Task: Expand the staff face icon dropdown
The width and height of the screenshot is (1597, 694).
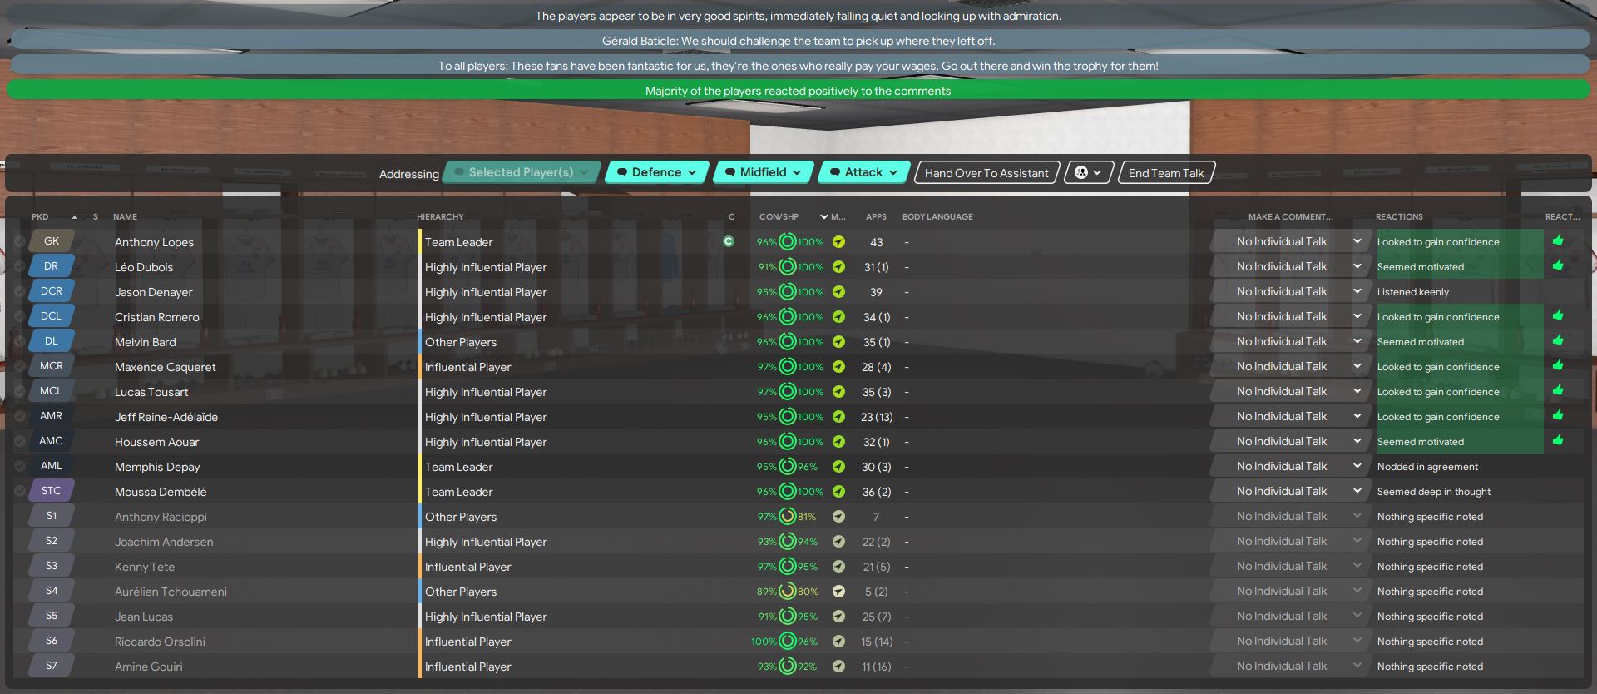Action: [1088, 172]
